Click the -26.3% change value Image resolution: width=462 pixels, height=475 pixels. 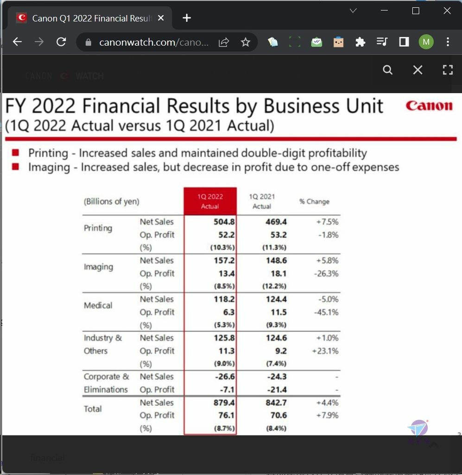[326, 274]
